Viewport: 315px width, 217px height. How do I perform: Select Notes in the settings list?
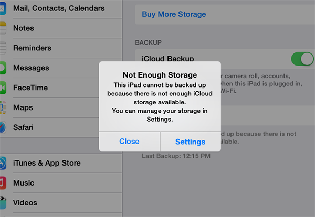click(x=24, y=28)
